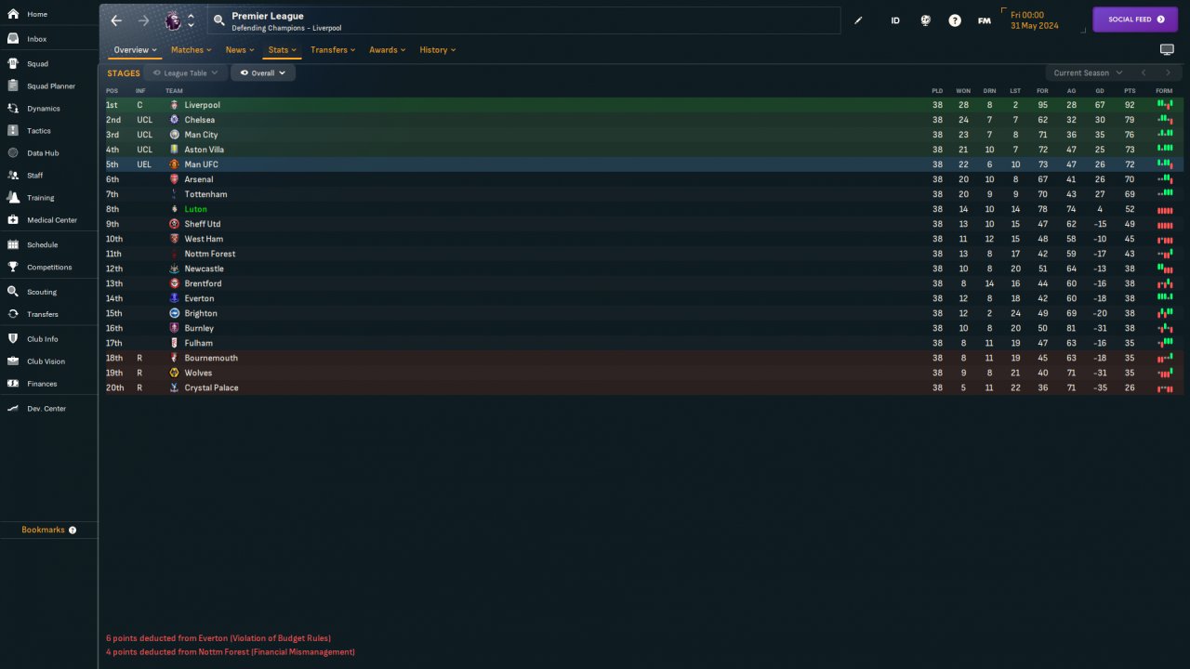Switch to the Stats tab
The height and width of the screenshot is (669, 1190).
pos(283,50)
